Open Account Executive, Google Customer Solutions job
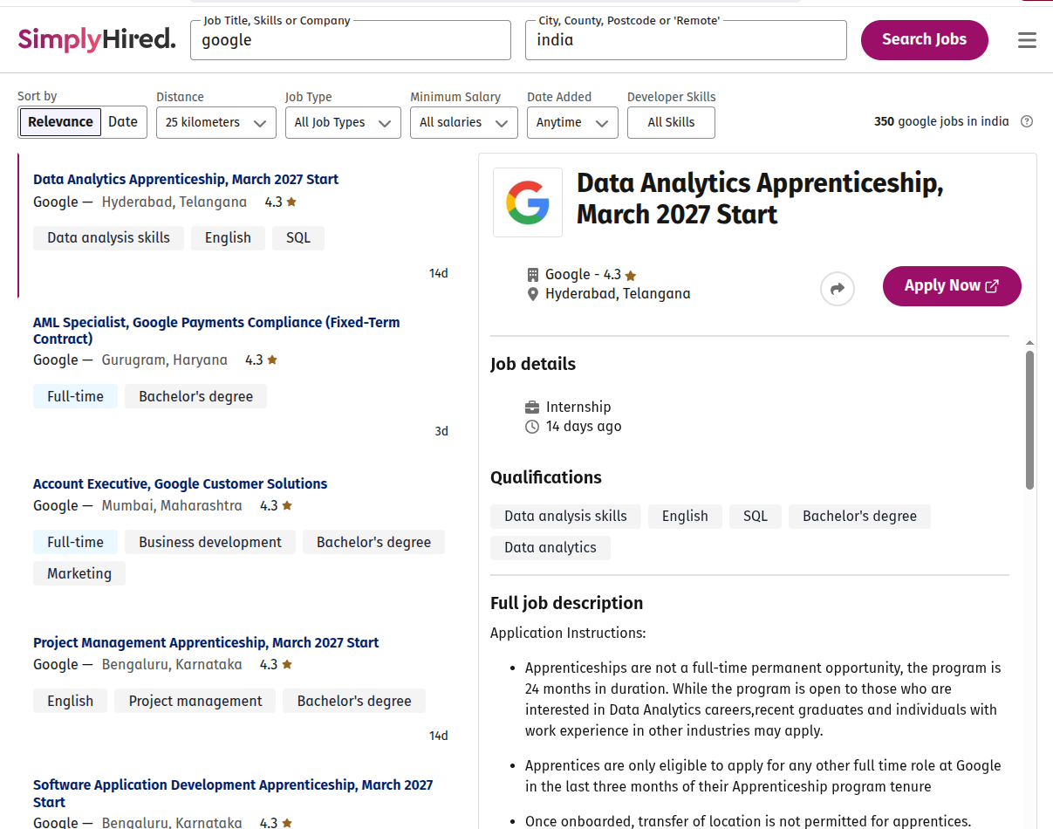Screen dimensions: 1053x829 click(181, 483)
